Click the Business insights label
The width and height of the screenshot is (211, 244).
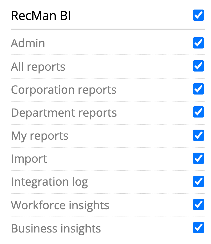(56, 228)
